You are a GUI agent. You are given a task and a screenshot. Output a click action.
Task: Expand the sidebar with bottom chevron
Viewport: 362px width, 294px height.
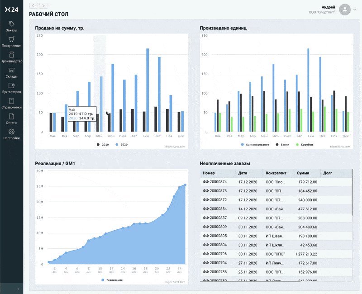tap(18, 289)
